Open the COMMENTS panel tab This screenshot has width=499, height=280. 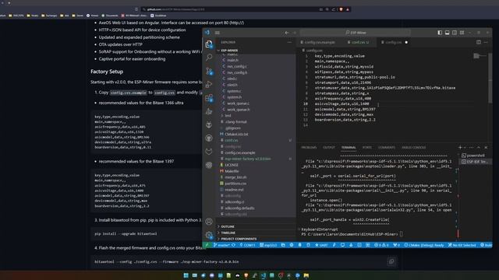(x=387, y=147)
